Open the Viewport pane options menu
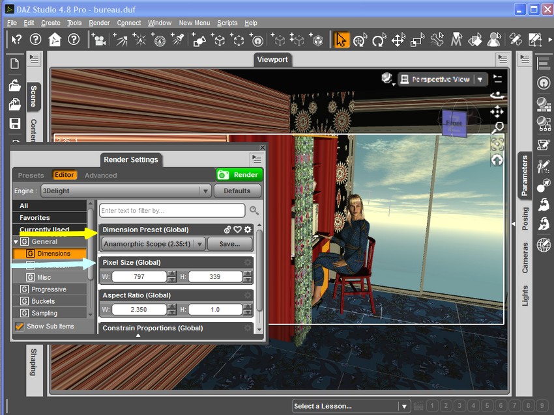Screen dimensions: 554x415 [503, 59]
